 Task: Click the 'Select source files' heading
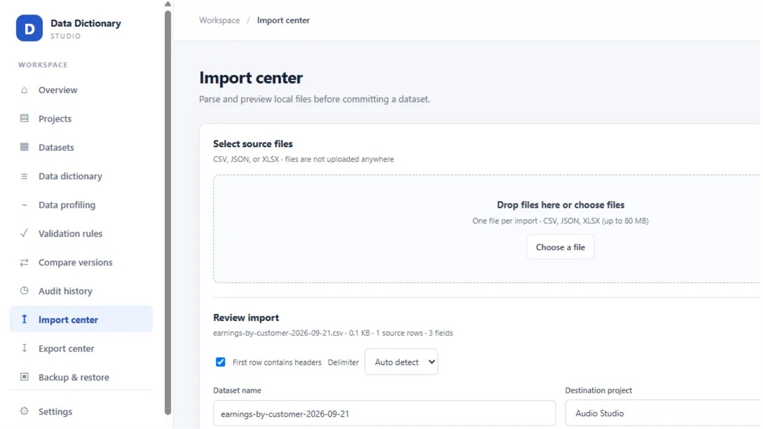pyautogui.click(x=253, y=144)
